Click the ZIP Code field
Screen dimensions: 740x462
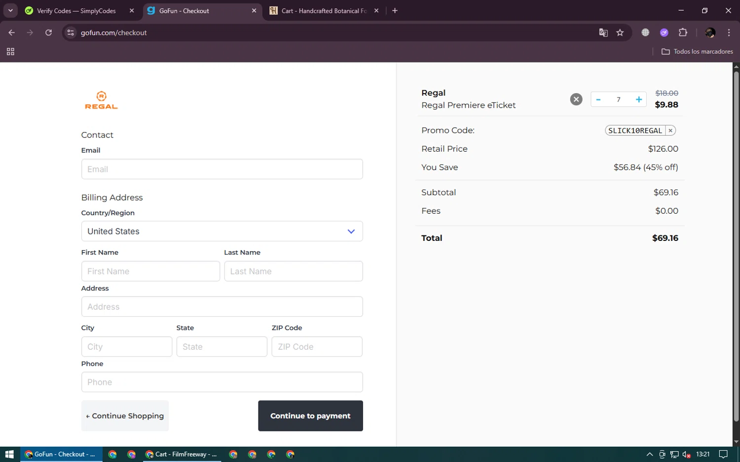[x=317, y=347]
